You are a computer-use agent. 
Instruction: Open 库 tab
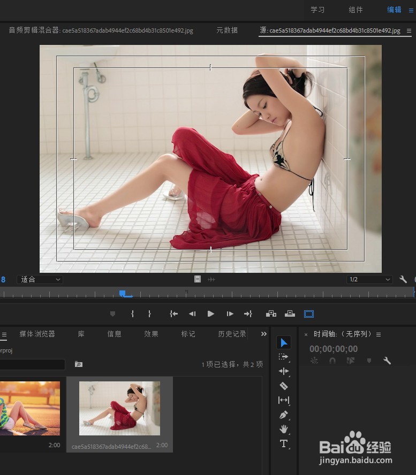81,334
